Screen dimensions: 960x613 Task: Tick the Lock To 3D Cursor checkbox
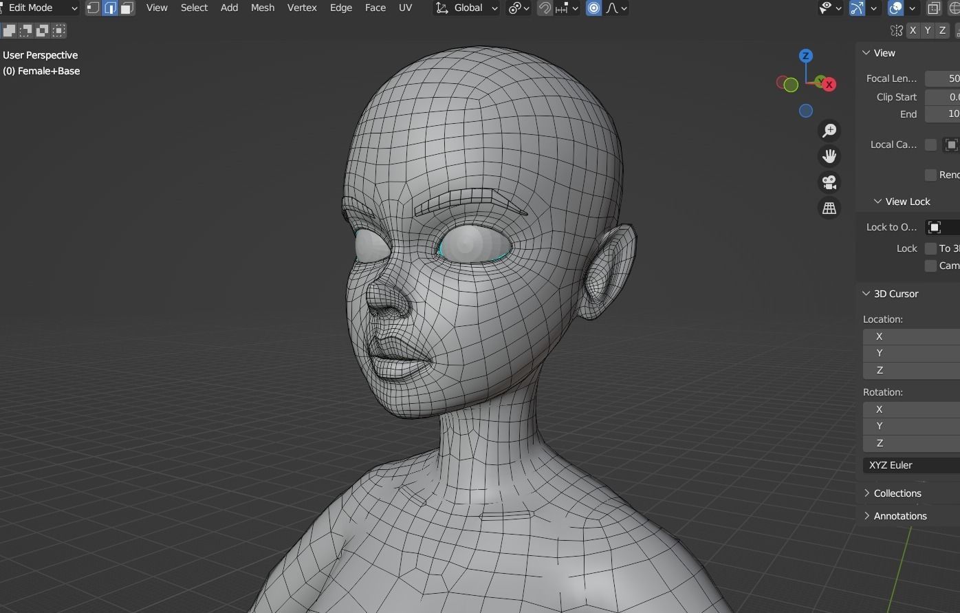tap(930, 248)
